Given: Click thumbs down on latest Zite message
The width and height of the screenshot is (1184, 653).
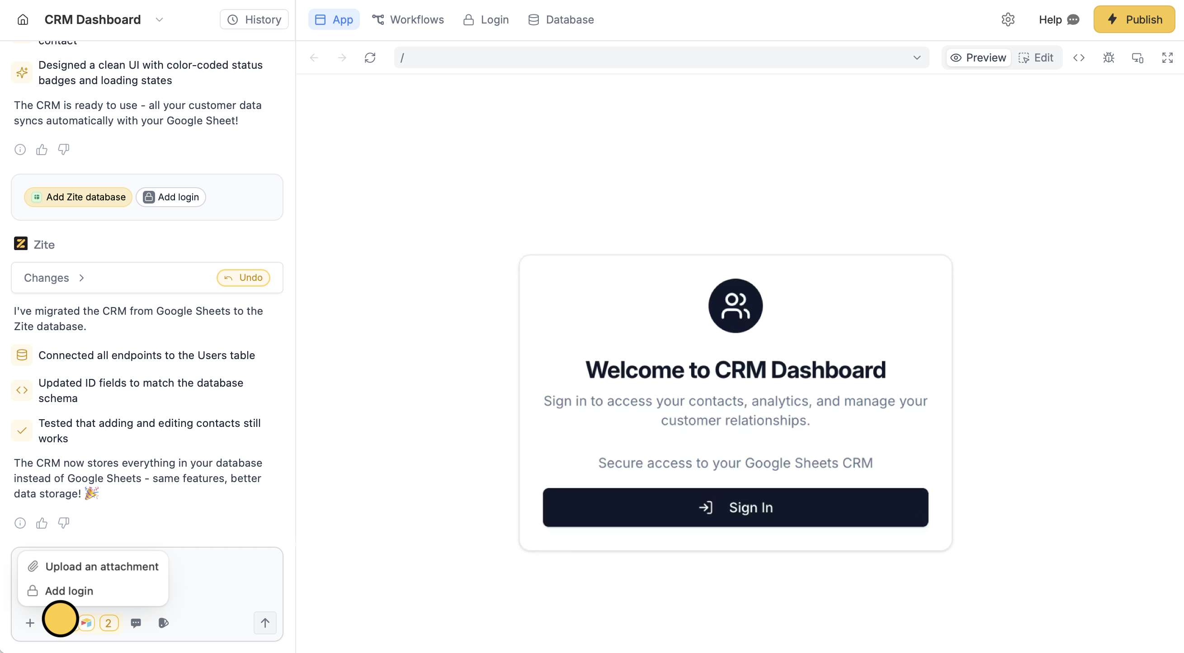Looking at the screenshot, I should coord(63,523).
